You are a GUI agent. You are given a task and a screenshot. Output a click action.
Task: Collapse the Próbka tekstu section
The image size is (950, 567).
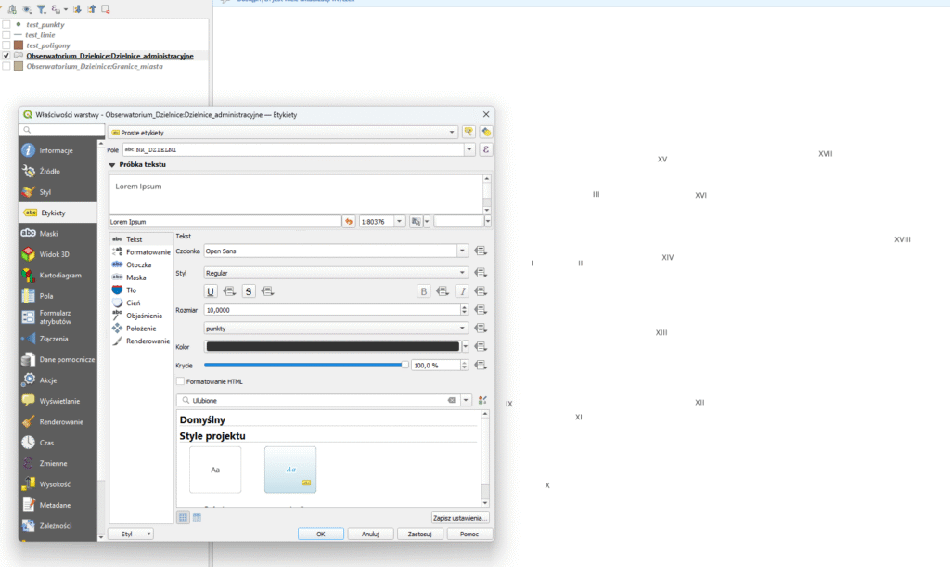click(x=112, y=164)
